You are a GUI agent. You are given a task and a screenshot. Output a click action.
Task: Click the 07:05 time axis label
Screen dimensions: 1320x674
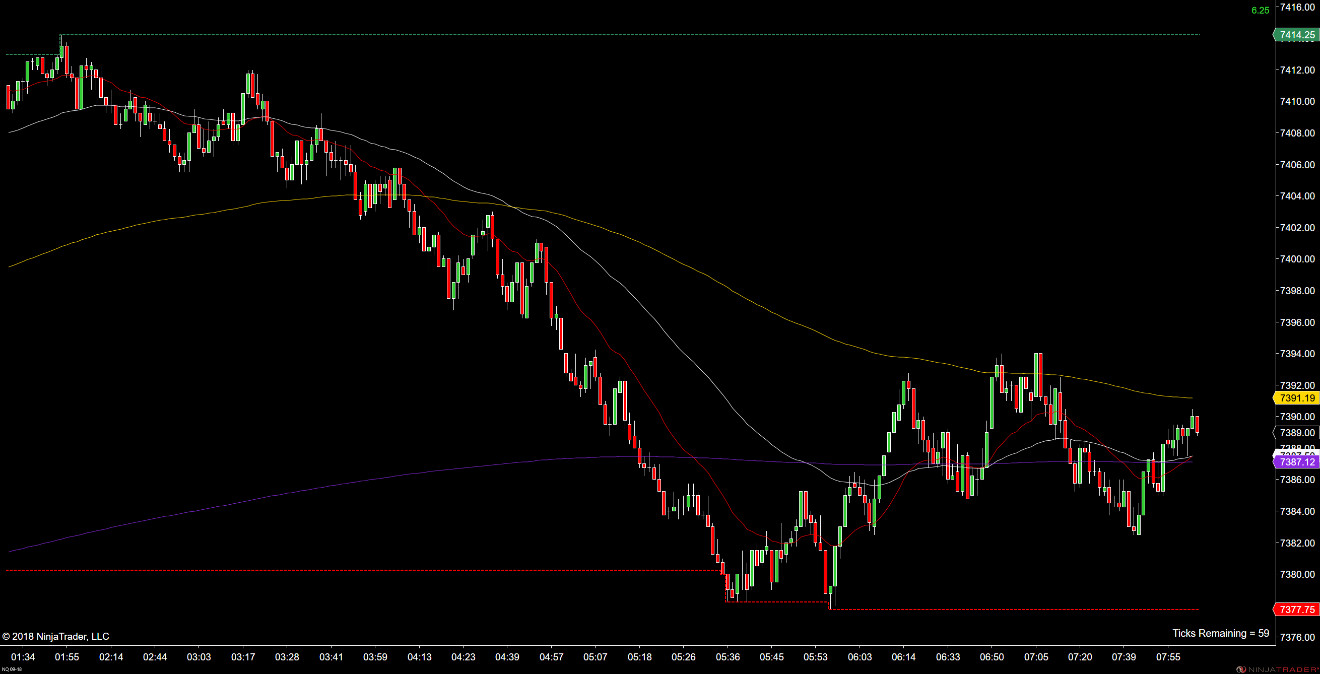(x=1036, y=657)
